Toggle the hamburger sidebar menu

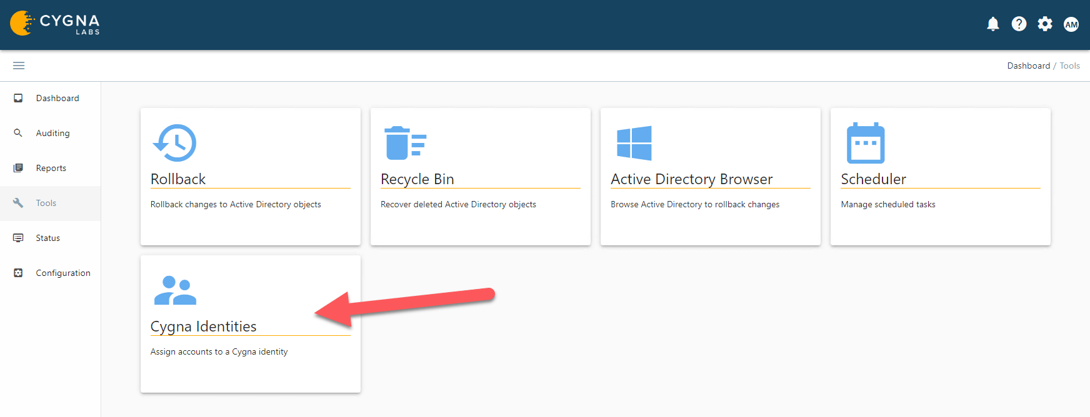pyautogui.click(x=19, y=66)
